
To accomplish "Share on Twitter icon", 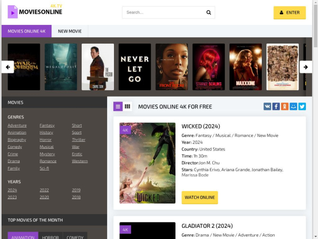I will pyautogui.click(x=302, y=107).
